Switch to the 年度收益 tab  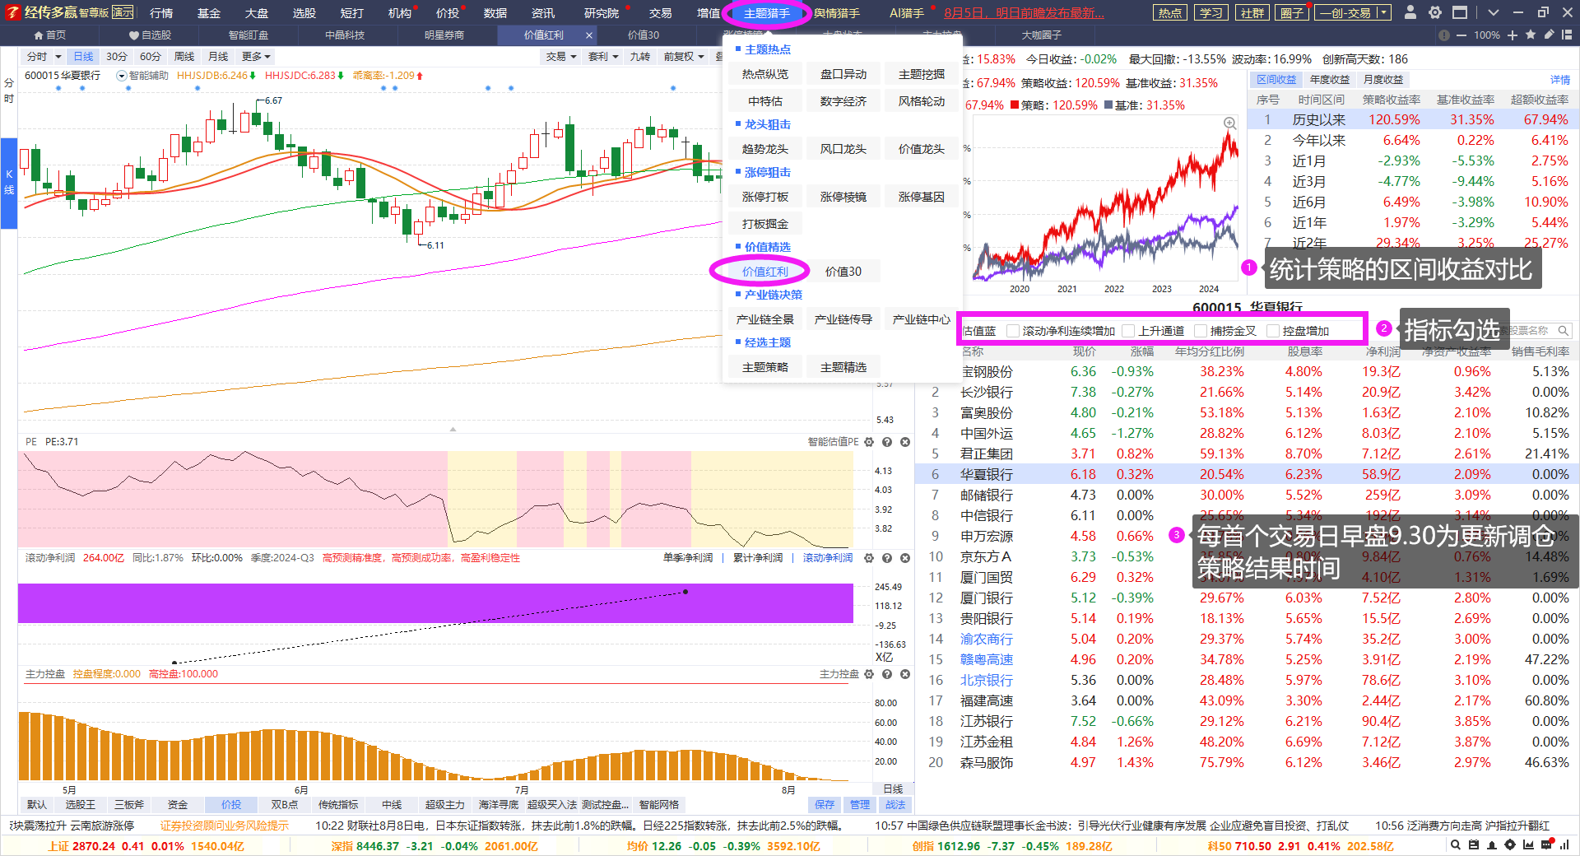click(x=1330, y=80)
